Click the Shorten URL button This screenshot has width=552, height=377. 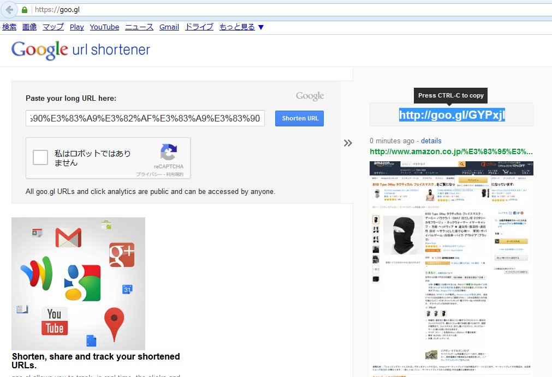click(300, 118)
